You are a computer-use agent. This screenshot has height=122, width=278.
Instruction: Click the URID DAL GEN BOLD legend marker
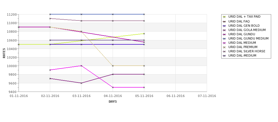224,26
